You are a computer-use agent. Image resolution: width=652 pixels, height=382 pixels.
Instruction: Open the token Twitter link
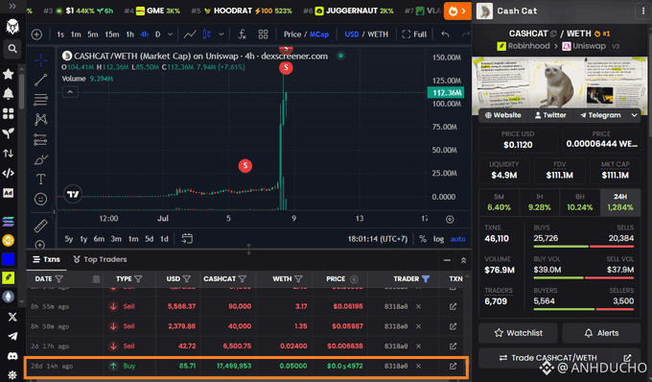[550, 115]
